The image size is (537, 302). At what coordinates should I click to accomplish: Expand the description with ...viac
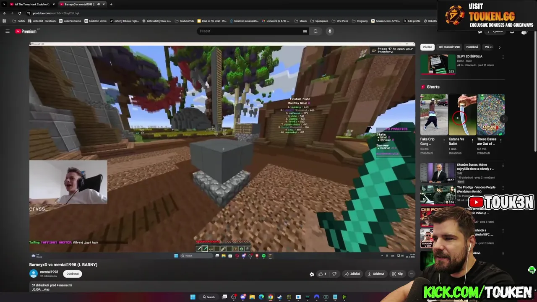tap(46, 289)
